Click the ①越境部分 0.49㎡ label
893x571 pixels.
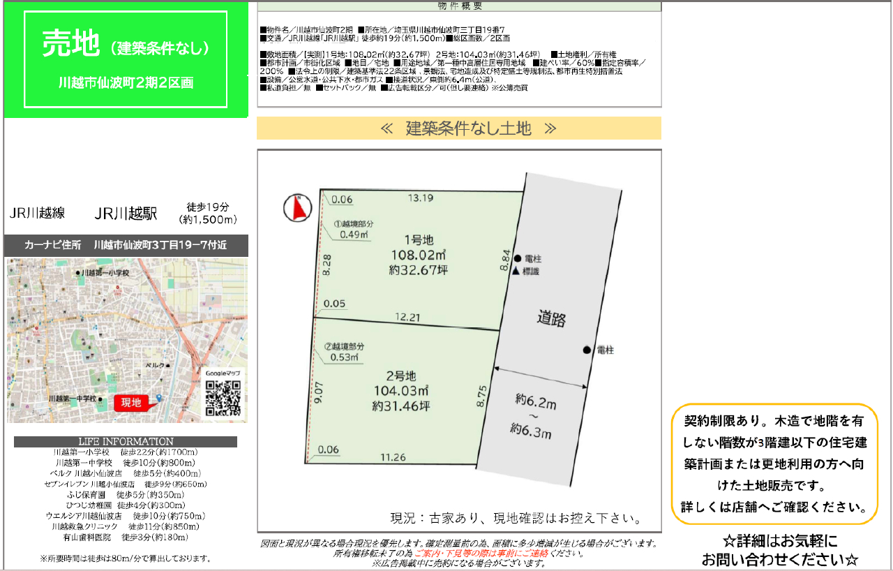pos(353,229)
